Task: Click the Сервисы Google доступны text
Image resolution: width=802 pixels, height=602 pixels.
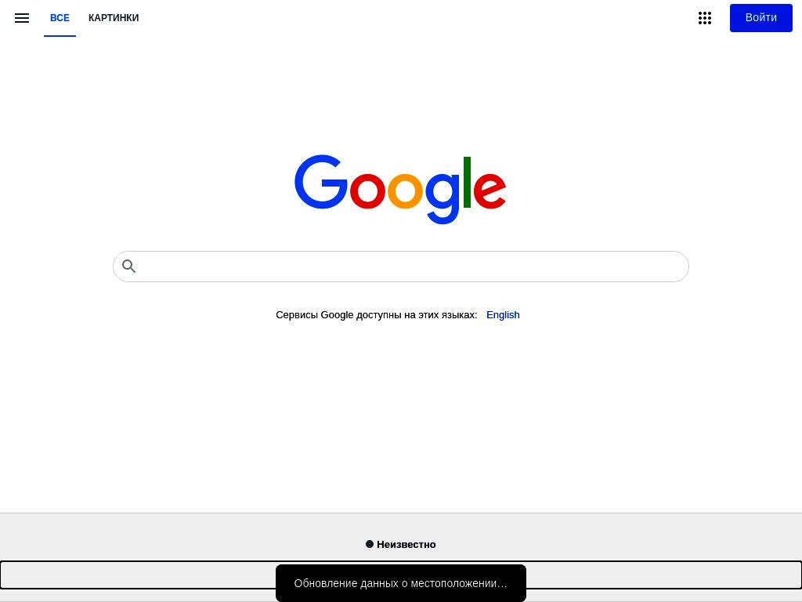Action: (x=376, y=315)
